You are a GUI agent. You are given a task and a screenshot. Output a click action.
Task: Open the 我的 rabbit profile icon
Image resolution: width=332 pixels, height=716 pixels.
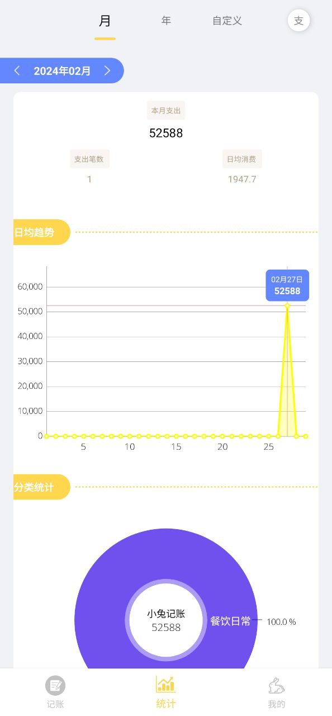tap(276, 685)
